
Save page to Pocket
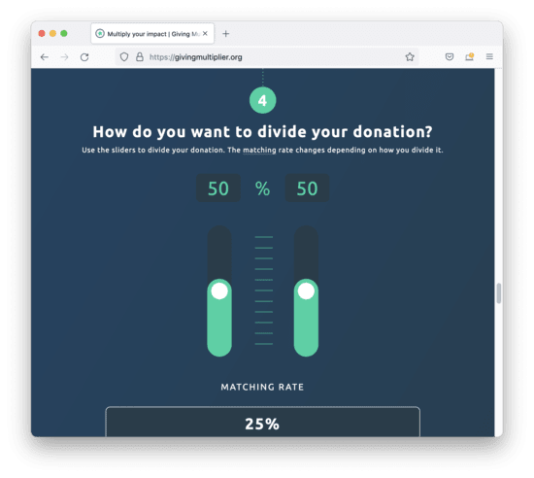(x=450, y=57)
